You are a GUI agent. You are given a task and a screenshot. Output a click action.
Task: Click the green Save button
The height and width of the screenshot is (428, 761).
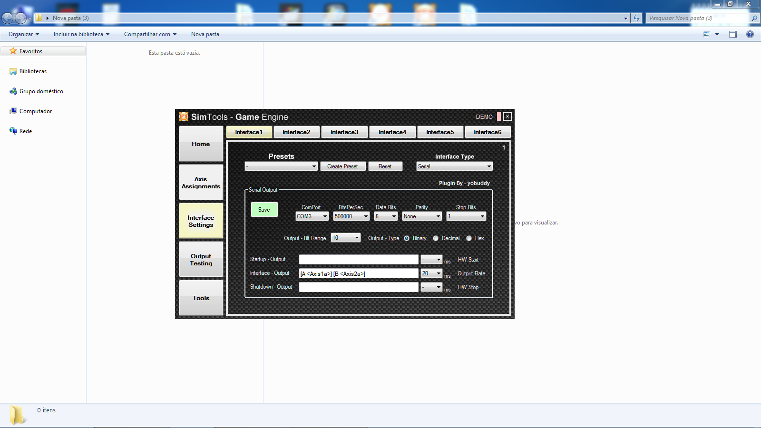coord(264,210)
